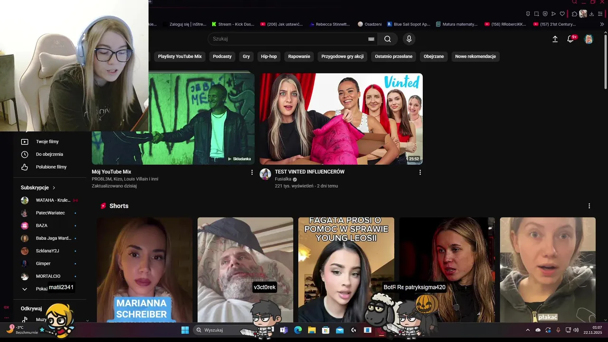
Task: Click the browser send flow icon
Action: [x=553, y=14]
